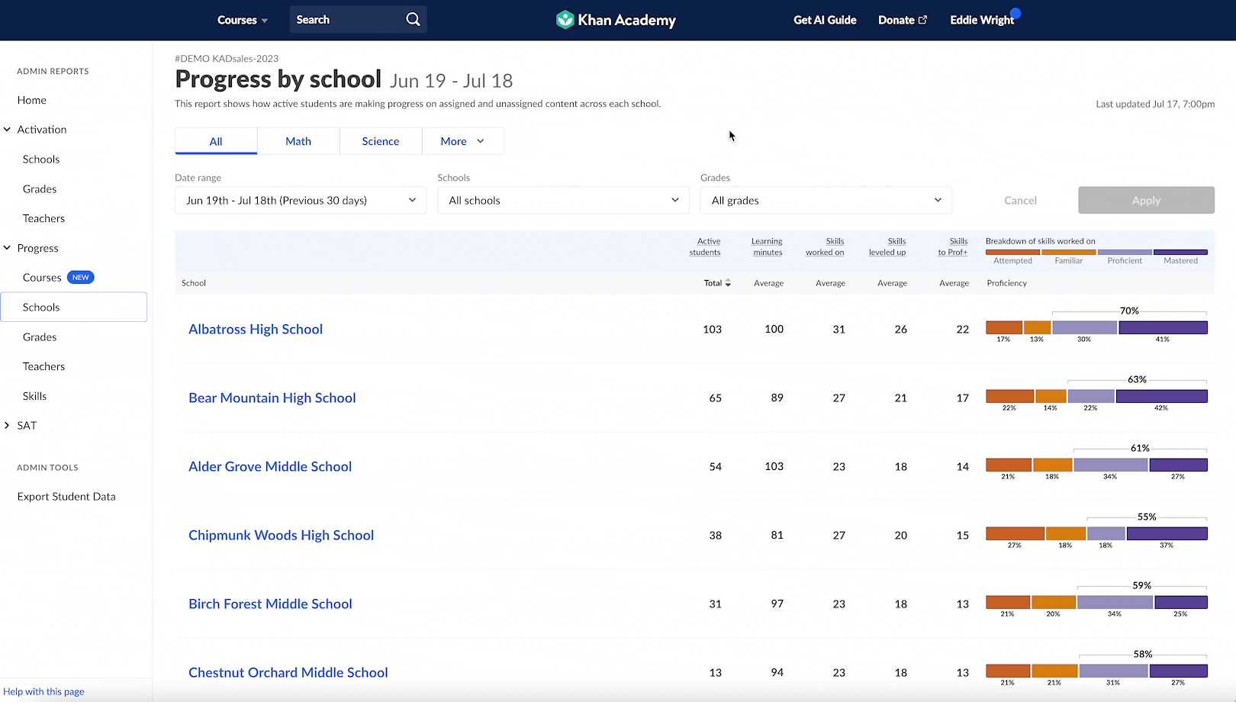The height and width of the screenshot is (702, 1236).
Task: Click Alder Grove proficient 34% bar segment
Action: pyautogui.click(x=1111, y=465)
